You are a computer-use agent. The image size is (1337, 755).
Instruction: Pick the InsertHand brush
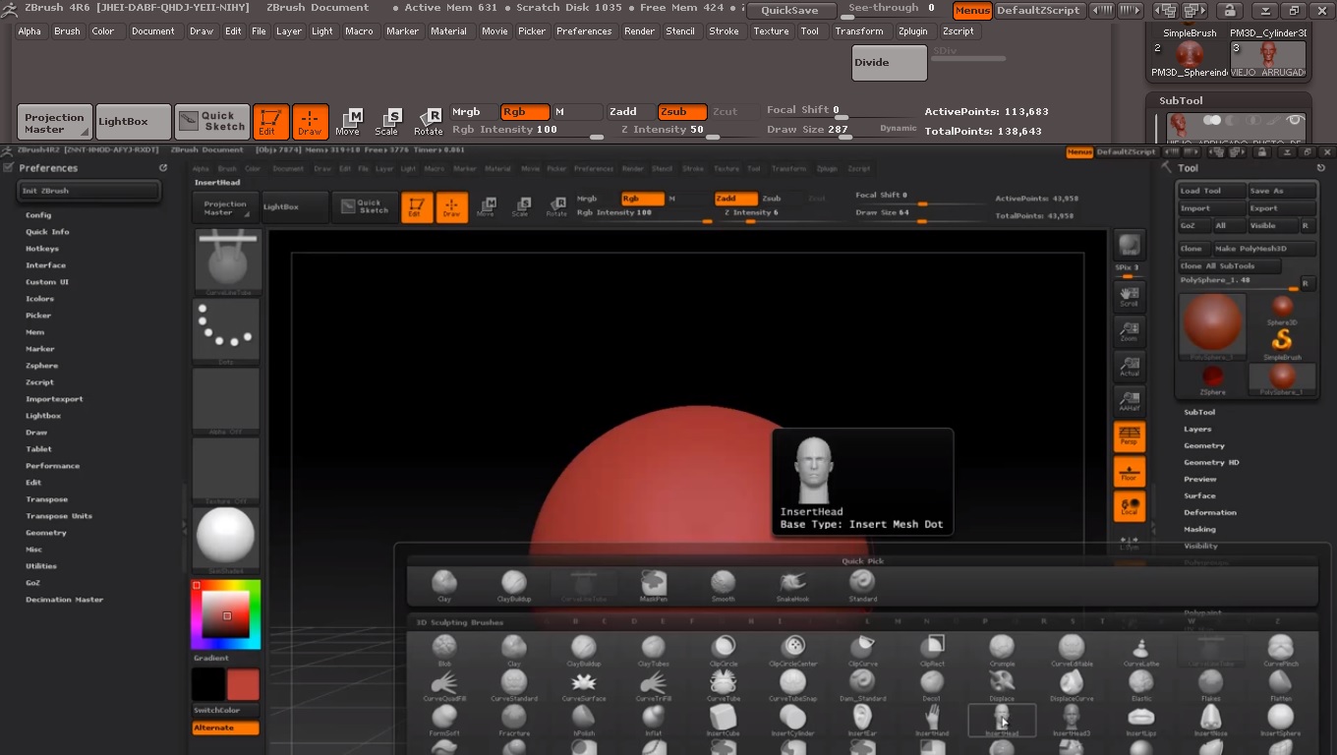[932, 721]
